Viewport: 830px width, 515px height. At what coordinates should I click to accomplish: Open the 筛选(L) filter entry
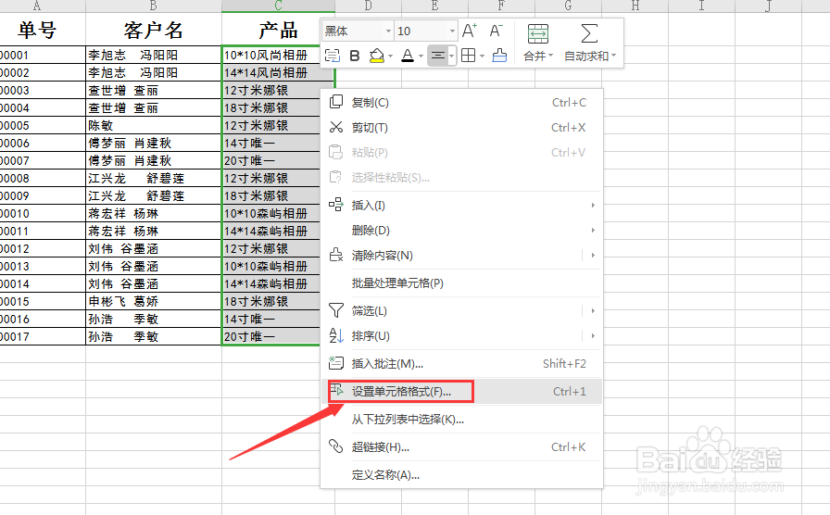[461, 310]
